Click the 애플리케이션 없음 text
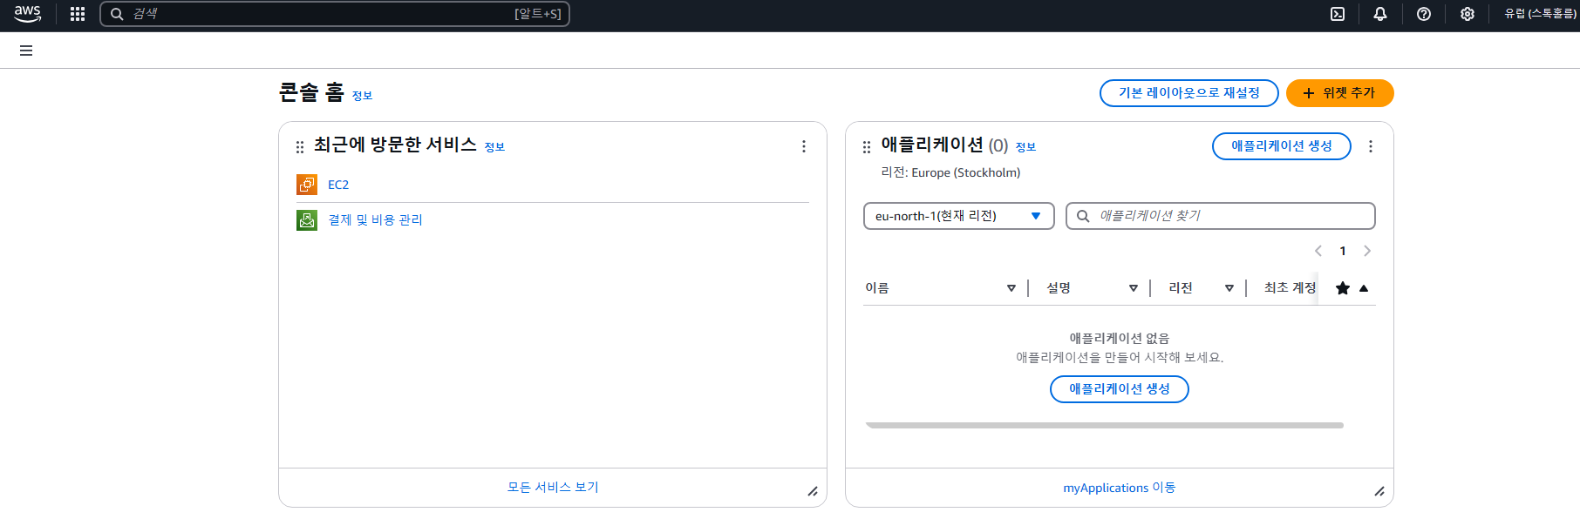The image size is (1580, 519). point(1120,338)
